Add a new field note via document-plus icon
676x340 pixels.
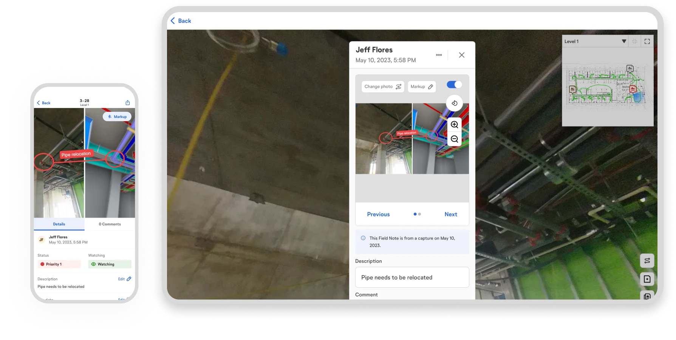click(647, 279)
